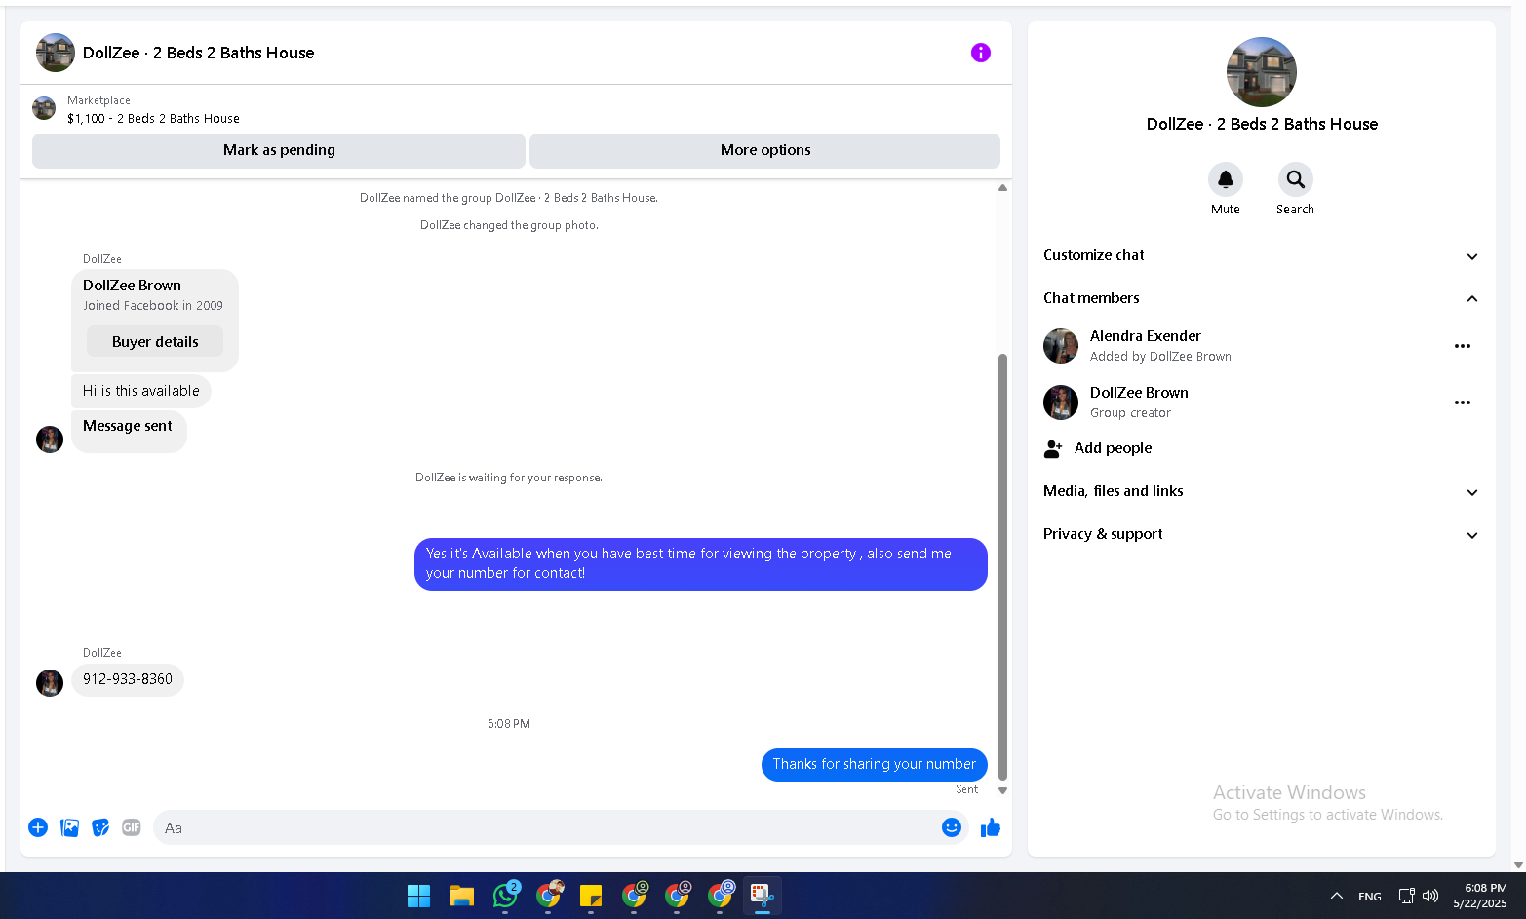
Task: Click the chat scrollbar up arrow
Action: tap(1002, 188)
